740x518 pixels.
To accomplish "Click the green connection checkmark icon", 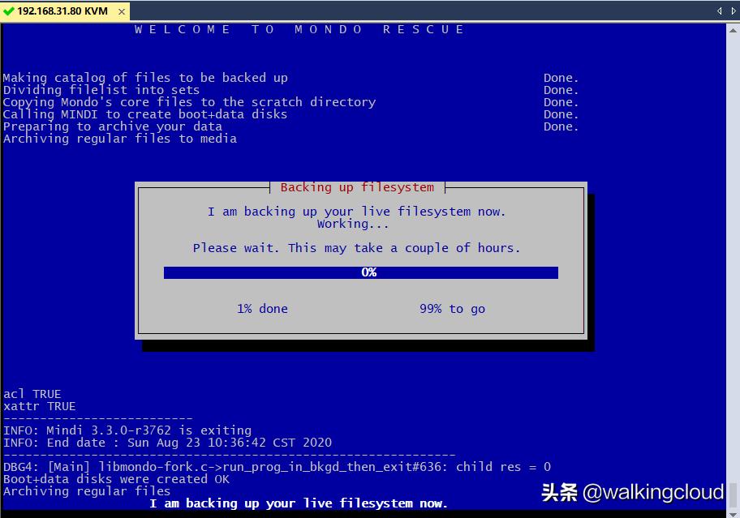I will point(10,11).
